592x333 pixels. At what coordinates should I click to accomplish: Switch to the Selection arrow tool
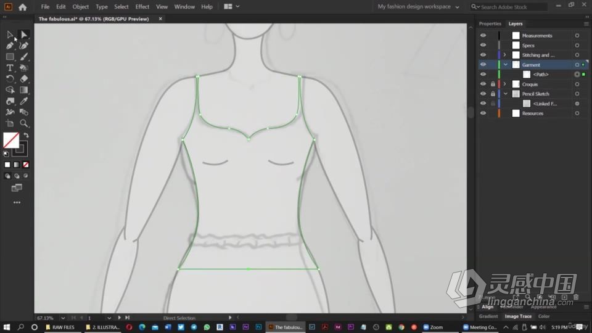10,35
